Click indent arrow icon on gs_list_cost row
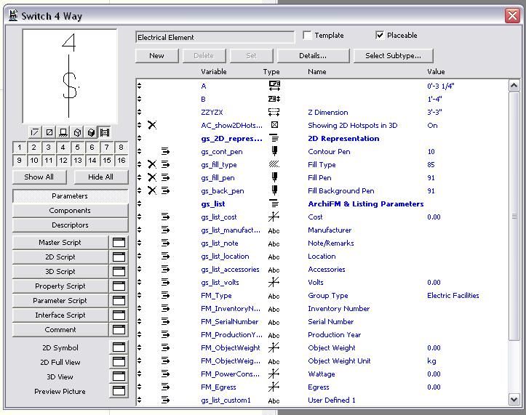Screen dimensions: 526x415 click(165, 217)
